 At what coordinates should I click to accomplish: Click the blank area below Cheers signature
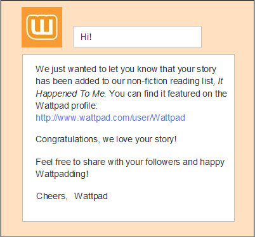click(x=128, y=212)
